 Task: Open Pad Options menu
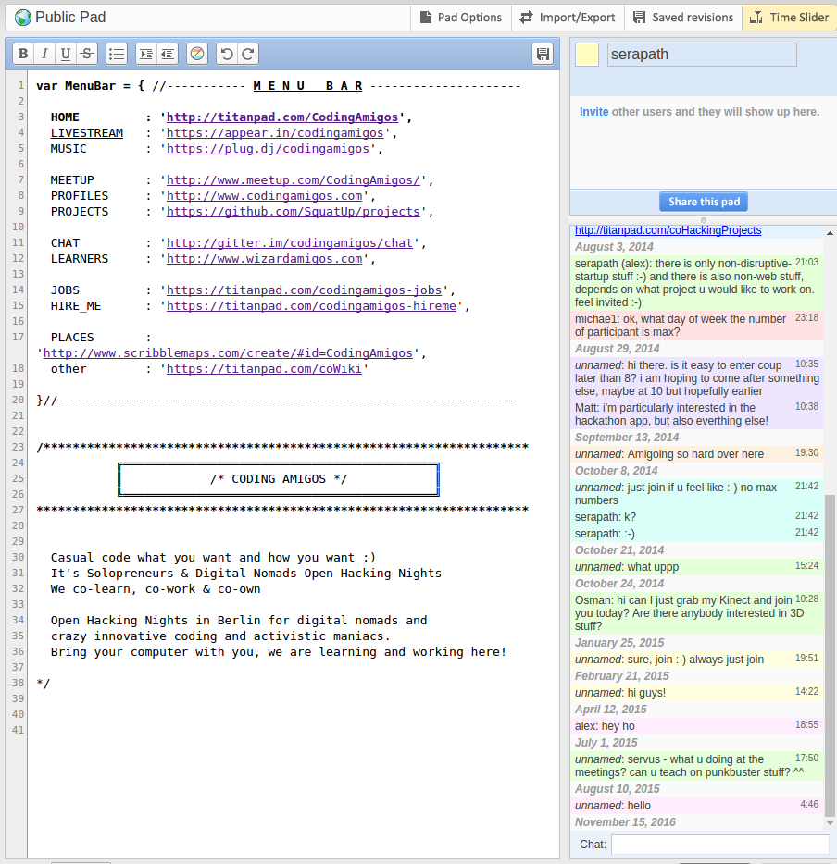(x=461, y=18)
